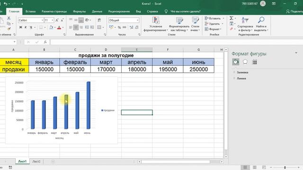Click the Increase Indent icon
Viewport: 303px width, 170px height.
click(92, 27)
